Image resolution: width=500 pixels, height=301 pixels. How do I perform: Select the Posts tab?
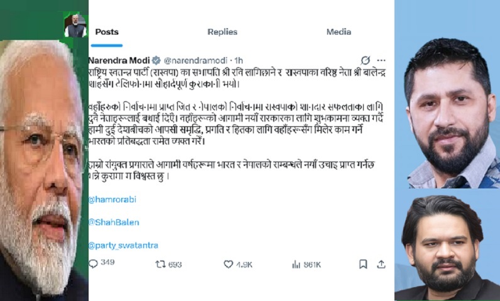(107, 32)
